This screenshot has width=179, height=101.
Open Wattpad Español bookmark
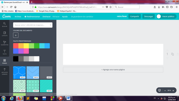pyautogui.click(x=67, y=11)
